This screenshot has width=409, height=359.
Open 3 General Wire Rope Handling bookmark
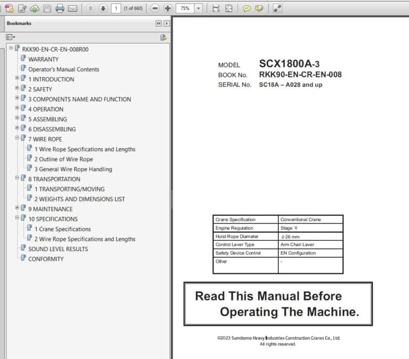click(73, 169)
